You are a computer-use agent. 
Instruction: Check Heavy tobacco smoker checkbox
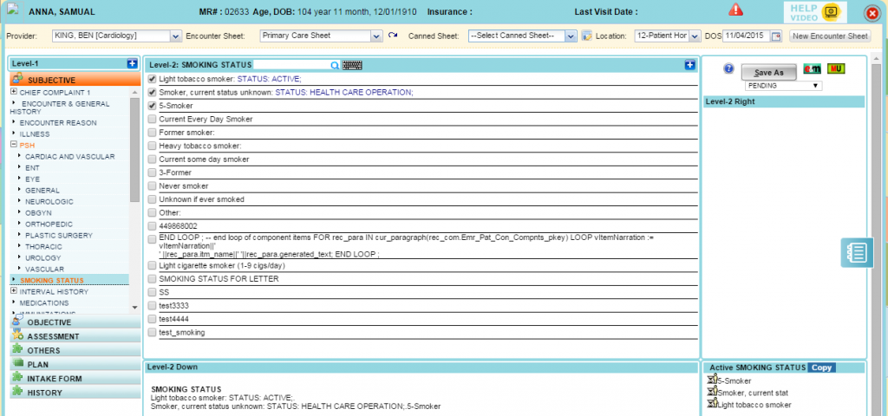(x=152, y=146)
